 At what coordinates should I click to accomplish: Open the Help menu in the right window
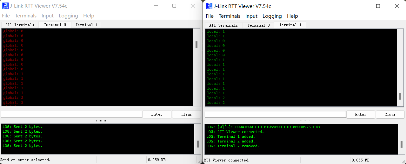tap(292, 16)
